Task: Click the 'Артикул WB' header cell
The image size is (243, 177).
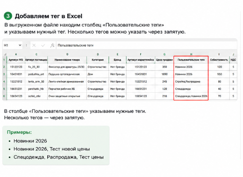Action: (16, 60)
